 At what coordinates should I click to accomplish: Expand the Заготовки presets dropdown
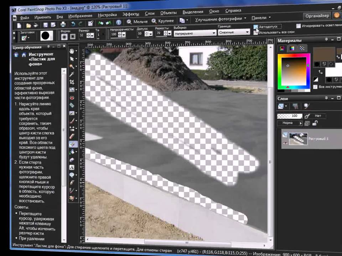pyautogui.click(x=28, y=38)
